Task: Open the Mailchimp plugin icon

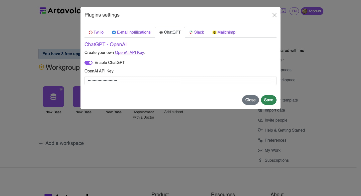Action: 214,32
